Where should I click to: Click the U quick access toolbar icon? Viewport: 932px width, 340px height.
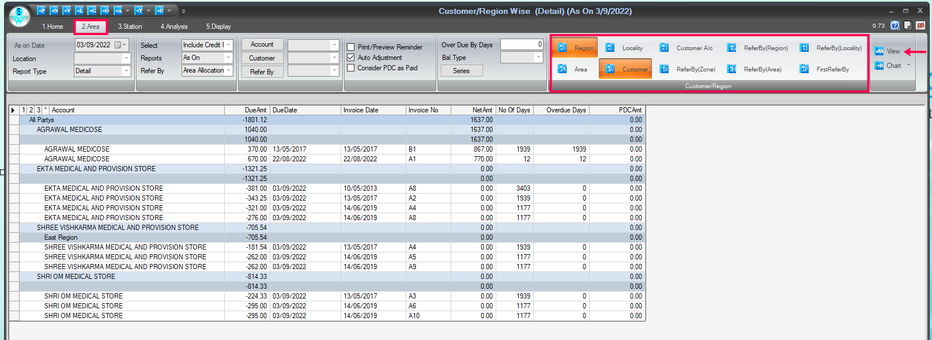(159, 10)
